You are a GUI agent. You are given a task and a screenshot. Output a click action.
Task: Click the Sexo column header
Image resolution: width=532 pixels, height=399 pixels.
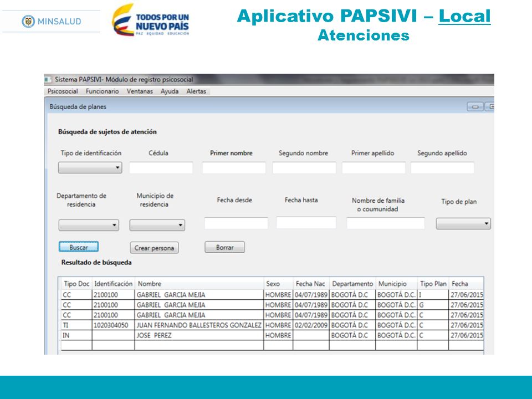pos(278,284)
